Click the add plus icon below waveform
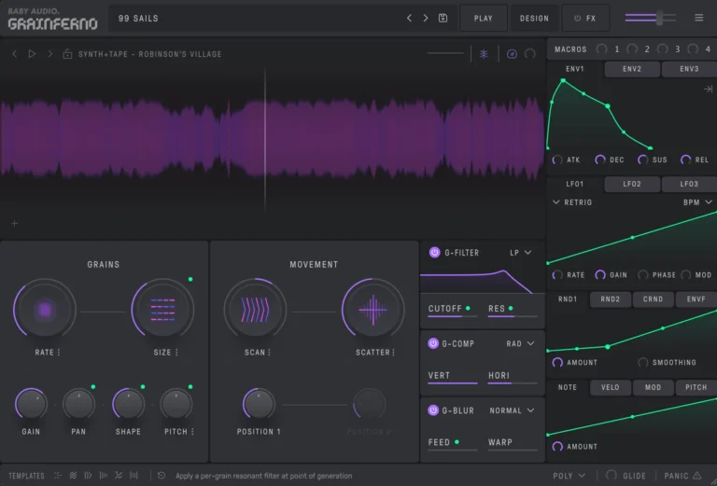Image resolution: width=717 pixels, height=486 pixels. (x=14, y=223)
